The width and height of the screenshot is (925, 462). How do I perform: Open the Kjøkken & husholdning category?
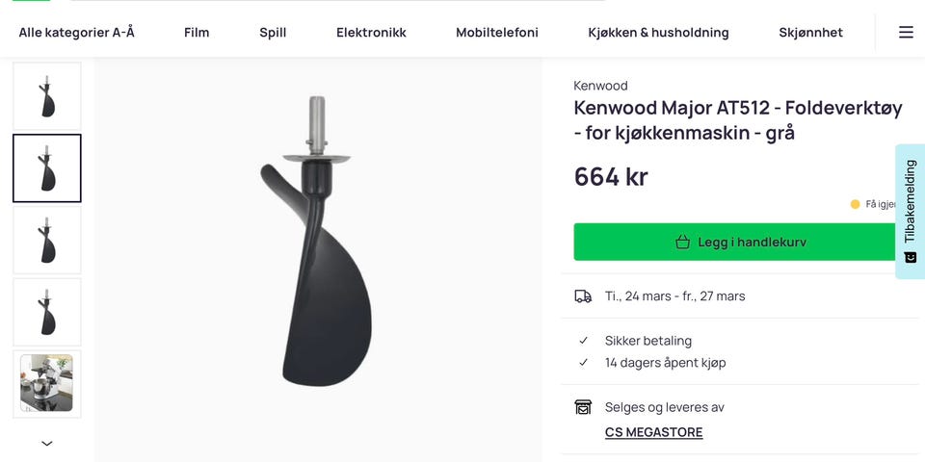[658, 33]
